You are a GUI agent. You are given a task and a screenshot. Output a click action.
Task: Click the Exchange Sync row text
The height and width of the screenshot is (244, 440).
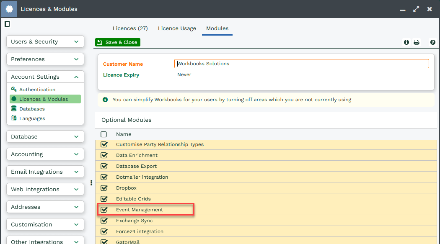pos(135,221)
